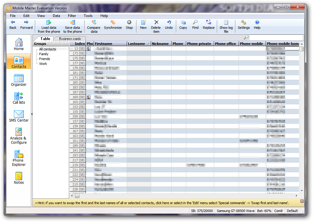Open the SMS Center
Viewport: 313px width, 222px height.
click(19, 116)
